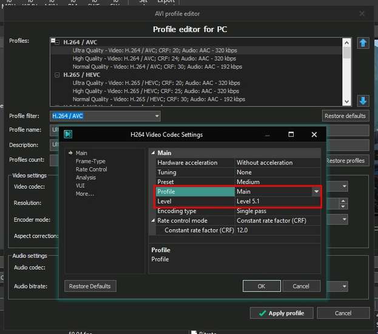Edit the Constant rate factor value 12.0
The width and height of the screenshot is (378, 334).
pyautogui.click(x=278, y=230)
